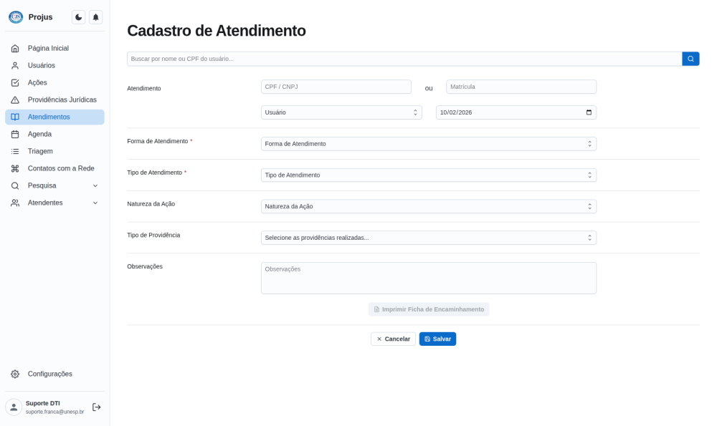Click the logout icon next to Suporte DTI

(97, 407)
